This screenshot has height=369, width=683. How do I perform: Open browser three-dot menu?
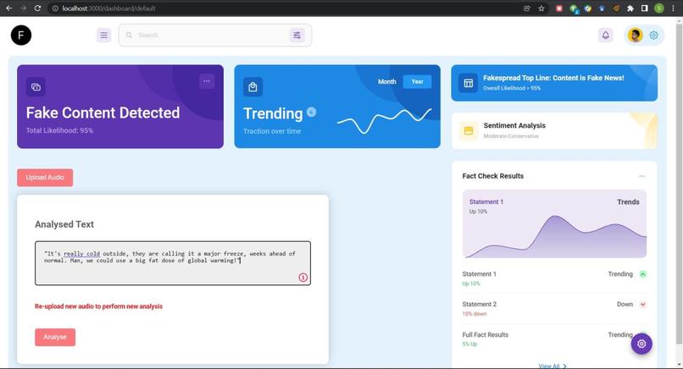click(674, 8)
